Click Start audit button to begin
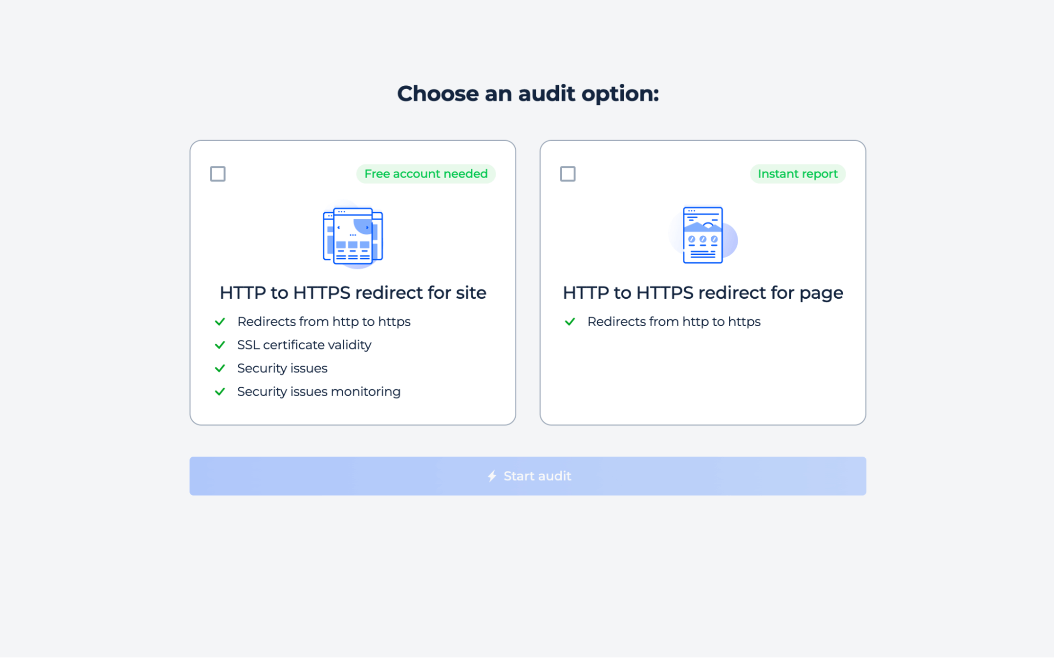 527,475
